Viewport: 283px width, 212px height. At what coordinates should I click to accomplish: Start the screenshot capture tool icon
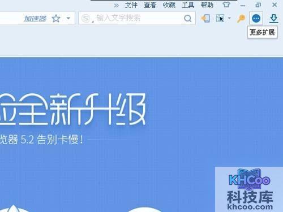point(220,19)
